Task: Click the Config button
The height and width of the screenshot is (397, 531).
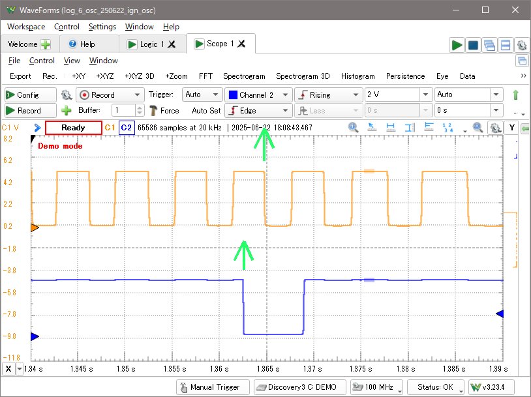Action: [30, 95]
